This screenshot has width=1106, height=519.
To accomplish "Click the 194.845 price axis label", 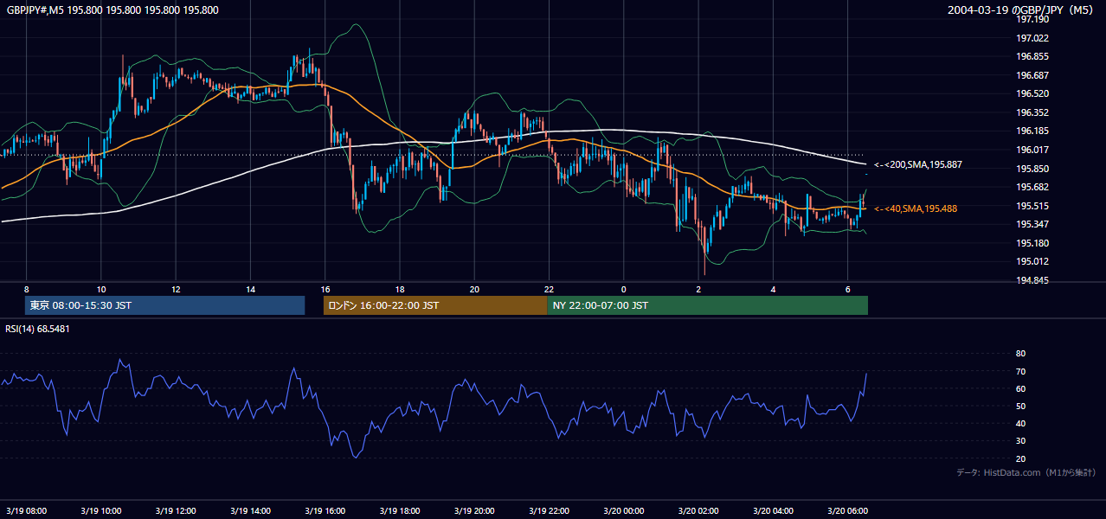I will tap(1032, 280).
